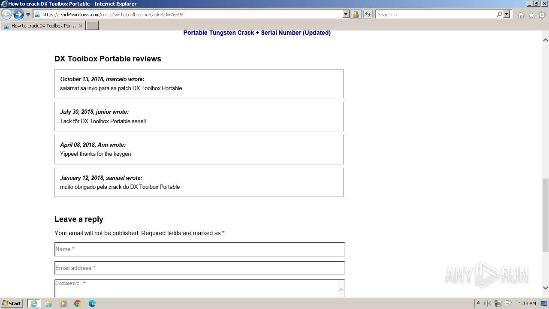Click the 'Leave a reply' heading
549x309 pixels.
(79, 219)
